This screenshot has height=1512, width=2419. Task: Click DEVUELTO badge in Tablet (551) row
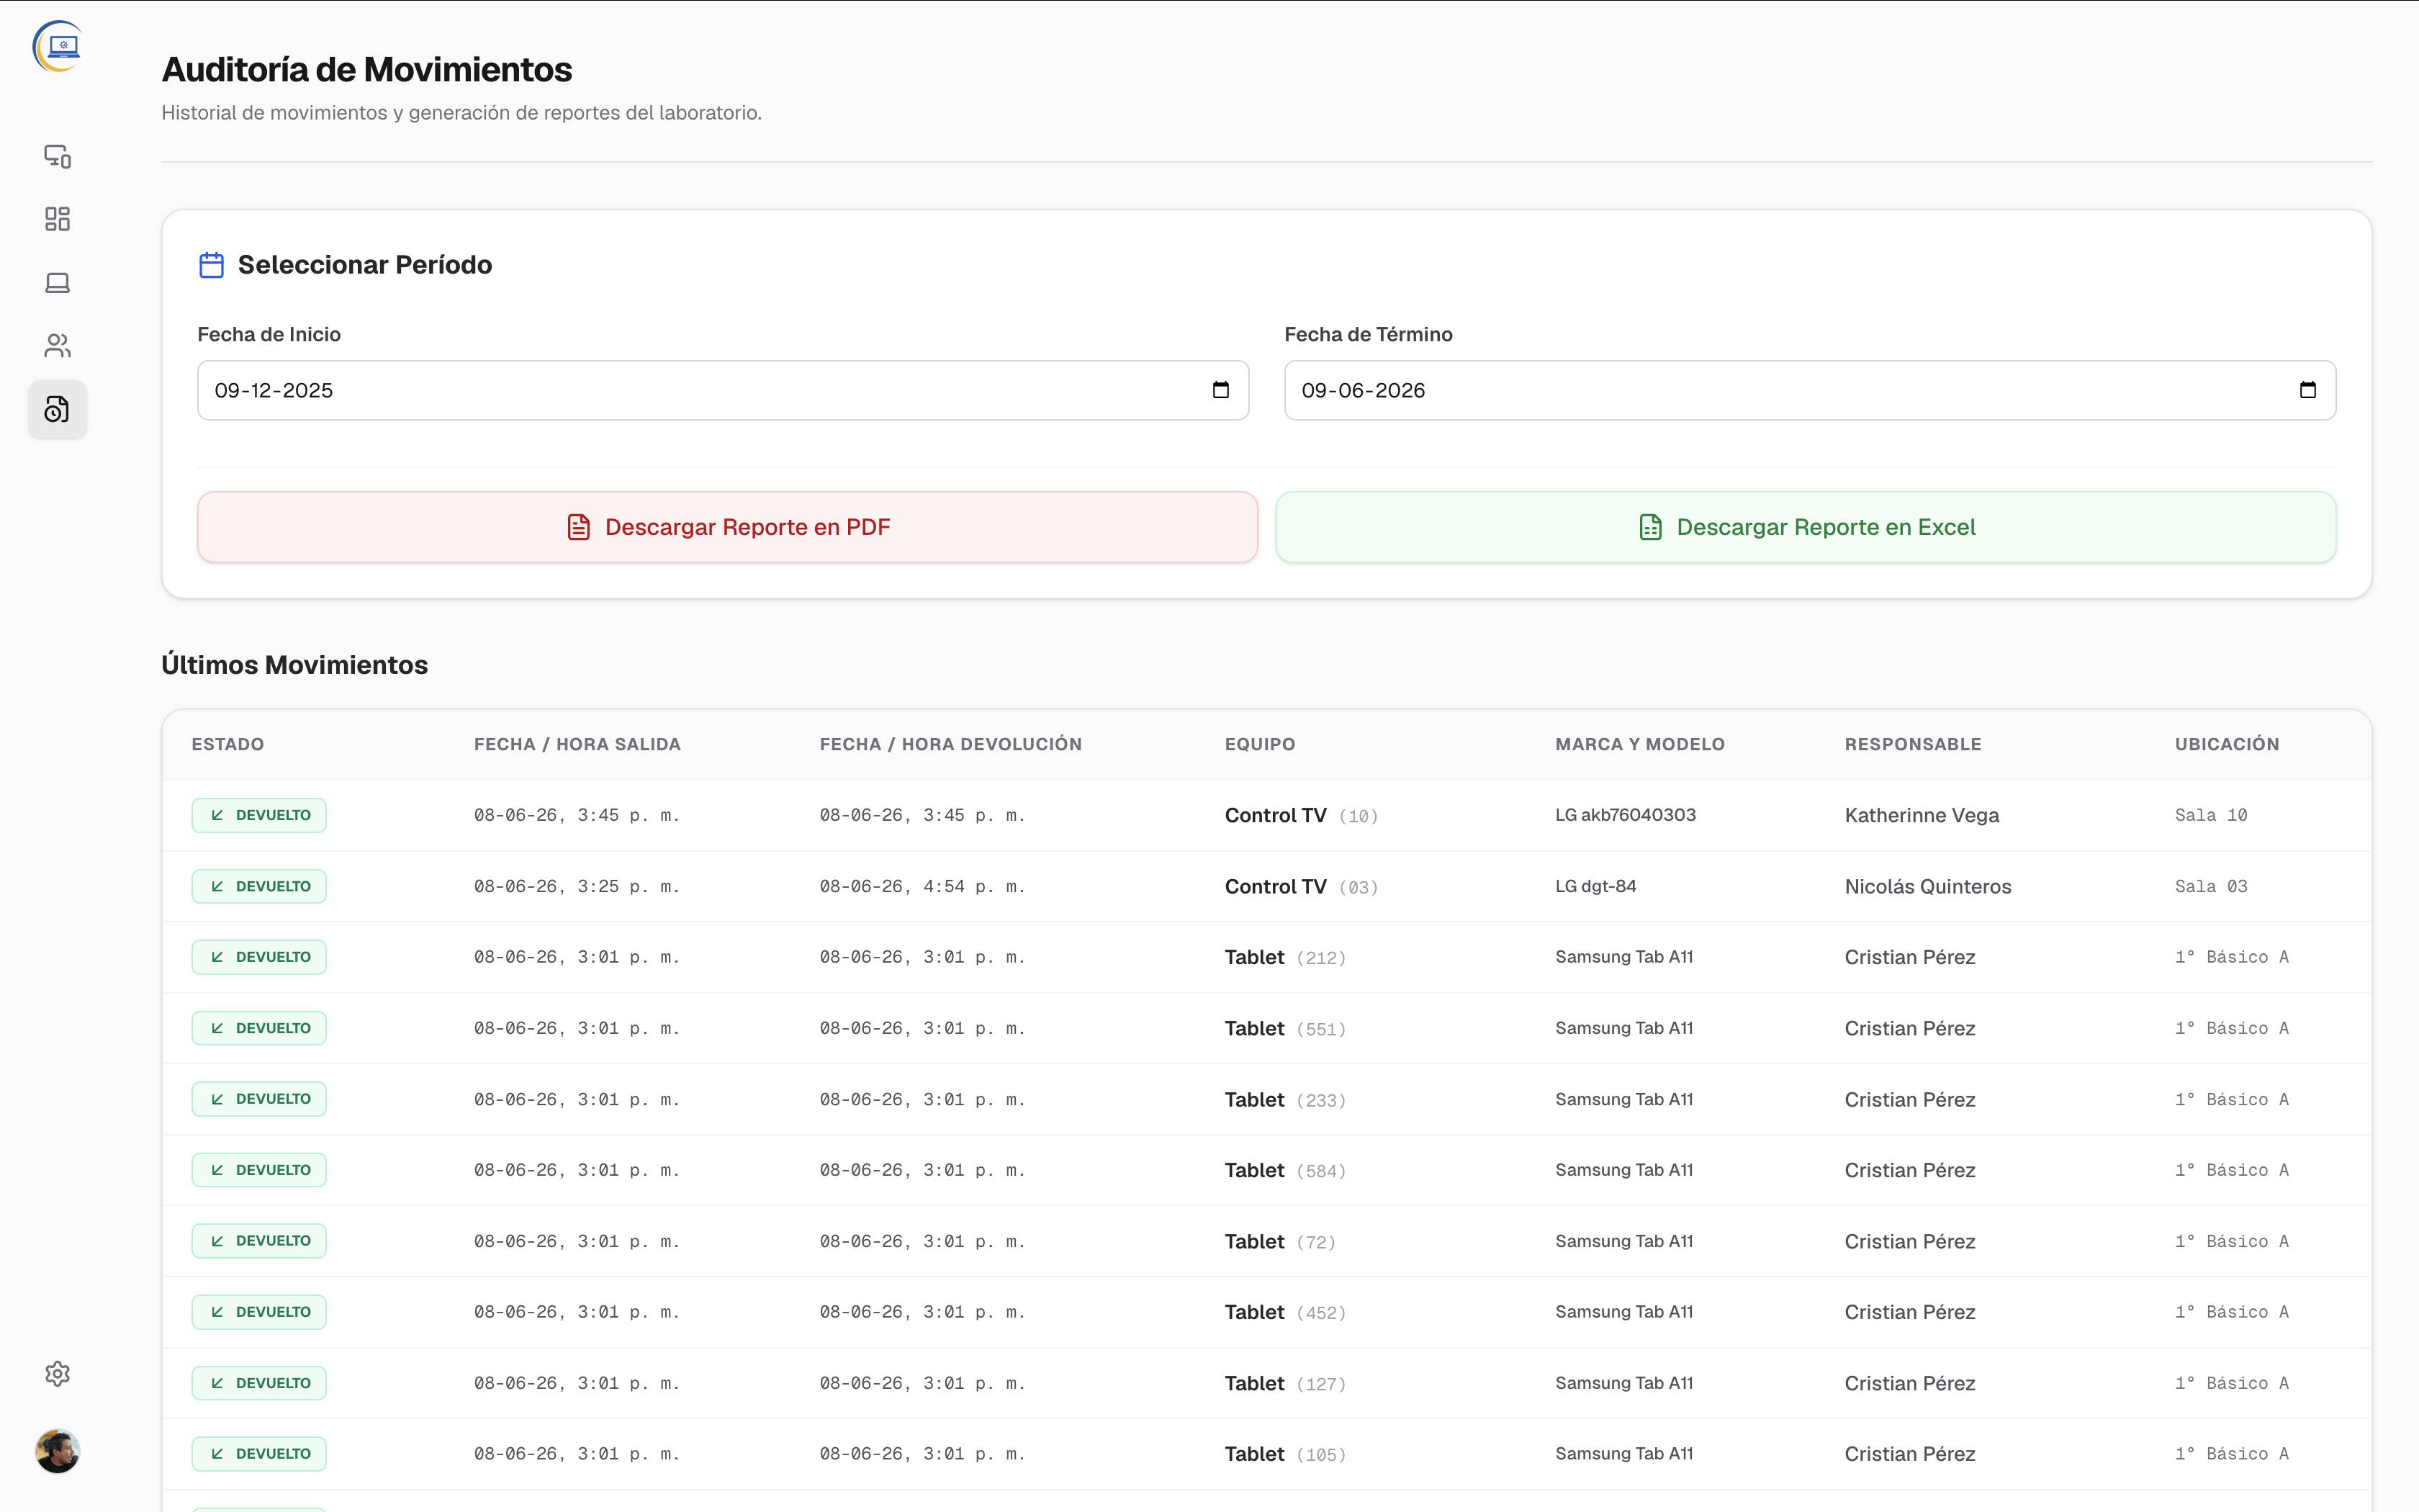tap(259, 1028)
